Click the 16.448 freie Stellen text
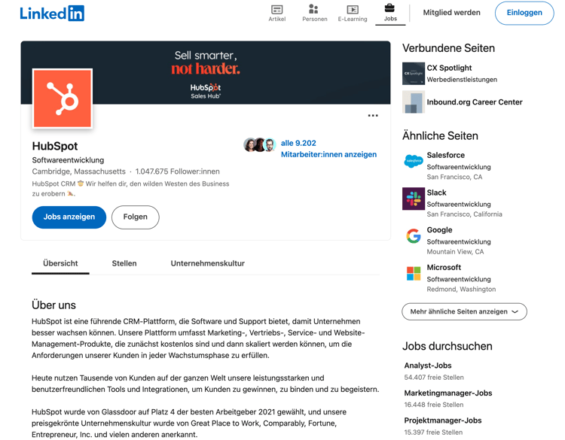The width and height of the screenshot is (565, 440). [434, 405]
